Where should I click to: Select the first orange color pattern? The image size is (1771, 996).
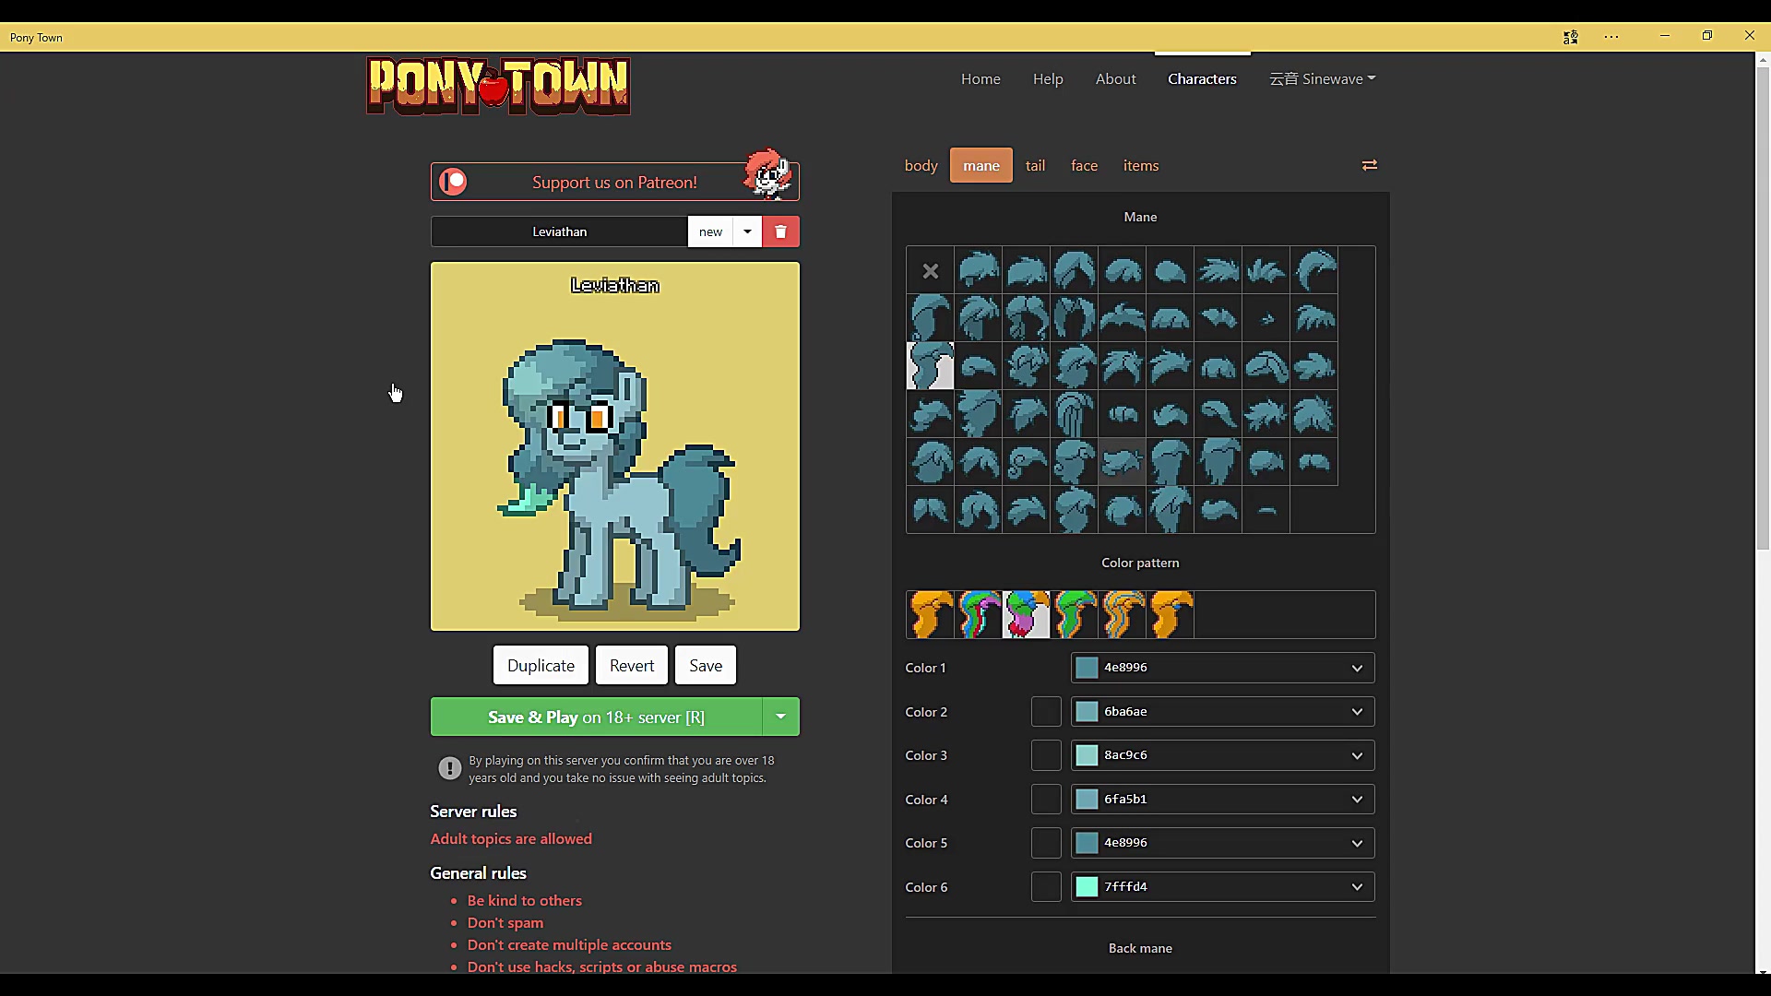(x=930, y=615)
